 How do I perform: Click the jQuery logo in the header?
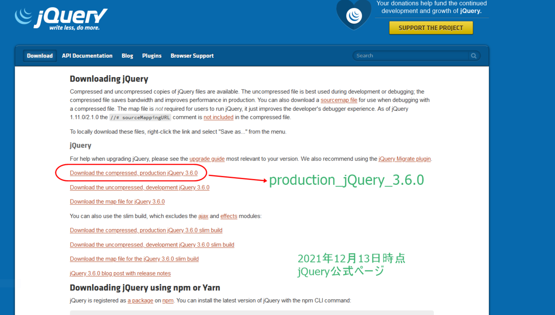coord(61,18)
